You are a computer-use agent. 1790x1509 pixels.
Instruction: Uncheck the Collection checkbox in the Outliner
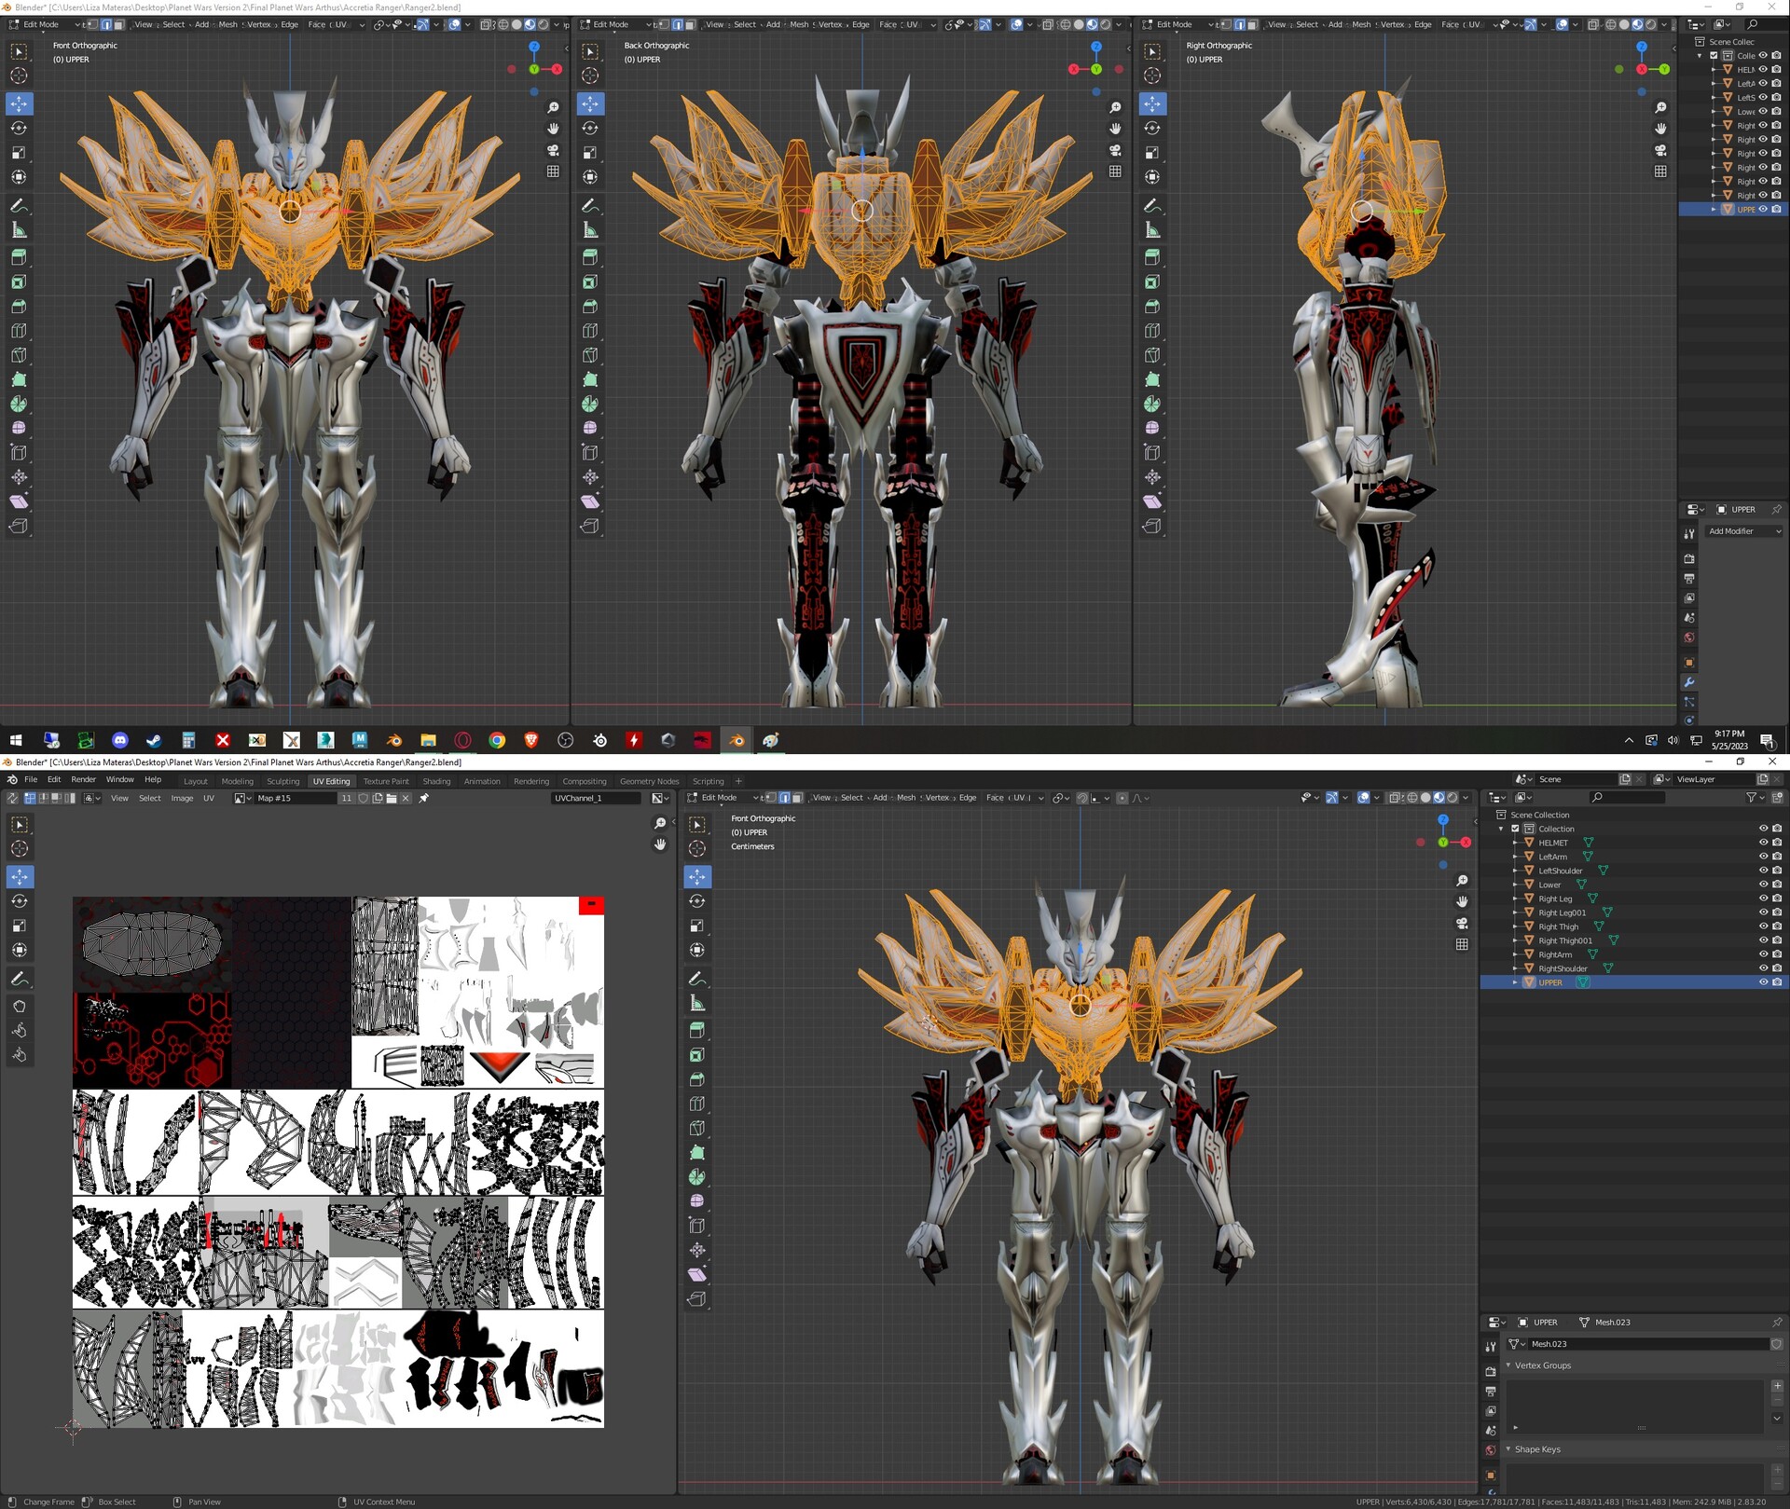pyautogui.click(x=1515, y=829)
